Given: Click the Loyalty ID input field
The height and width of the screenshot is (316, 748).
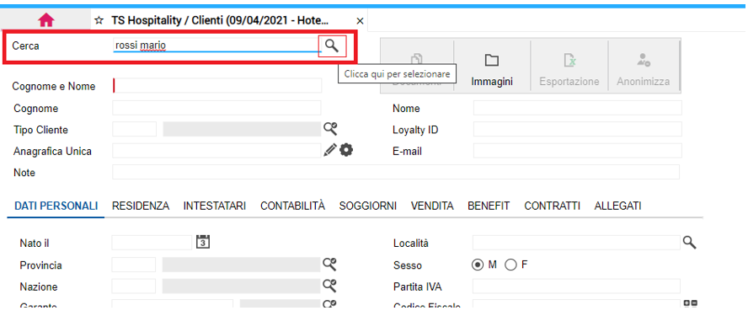Looking at the screenshot, I should pyautogui.click(x=578, y=129).
